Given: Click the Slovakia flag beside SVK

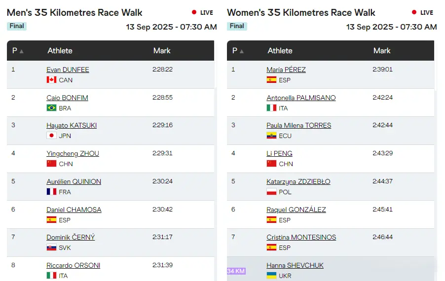Looking at the screenshot, I should (x=51, y=247).
